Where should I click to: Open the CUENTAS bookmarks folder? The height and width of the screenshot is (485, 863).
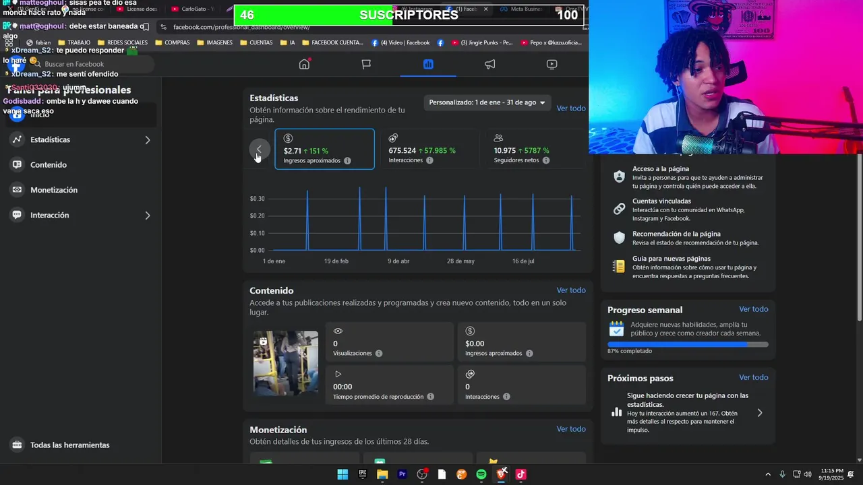pos(256,42)
